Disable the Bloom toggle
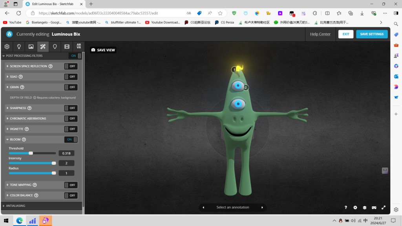This screenshot has width=402, height=226. tap(71, 139)
